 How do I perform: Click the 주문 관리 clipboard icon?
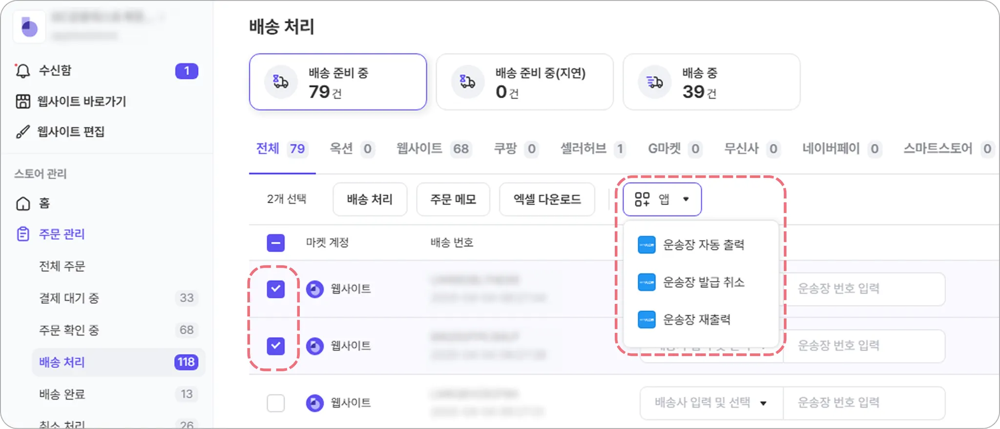point(23,234)
